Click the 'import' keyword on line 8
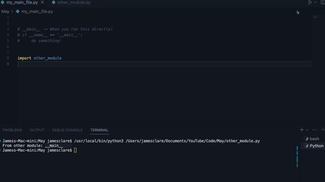 click(24, 58)
